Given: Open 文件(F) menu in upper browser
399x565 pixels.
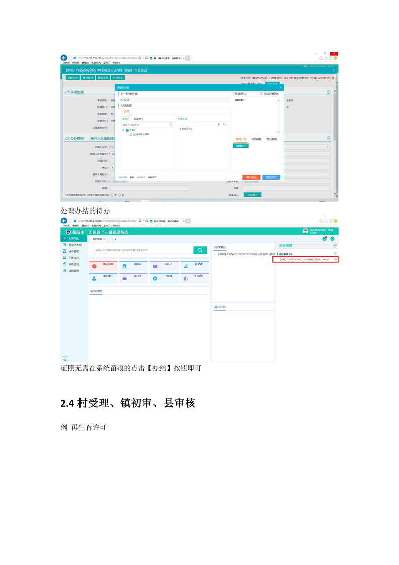Looking at the screenshot, I should click(x=66, y=63).
